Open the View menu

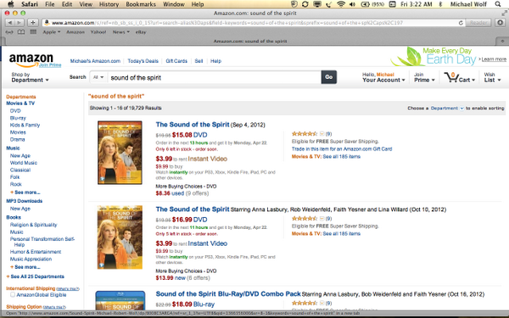pos(86,4)
